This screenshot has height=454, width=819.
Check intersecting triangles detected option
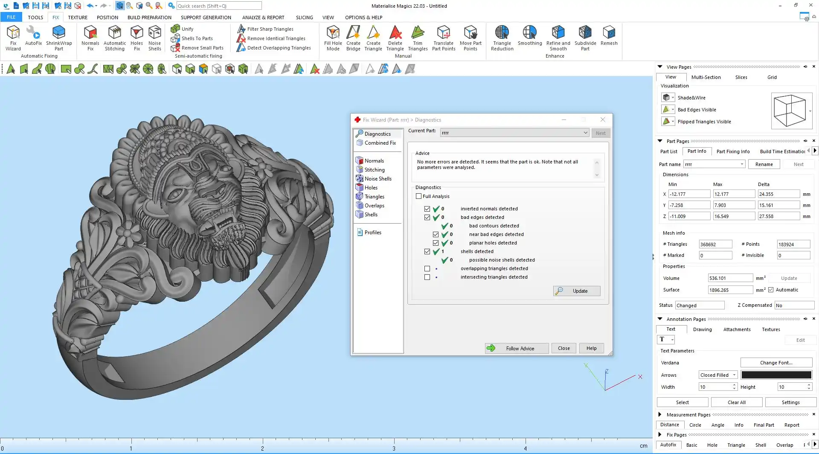[x=427, y=277]
